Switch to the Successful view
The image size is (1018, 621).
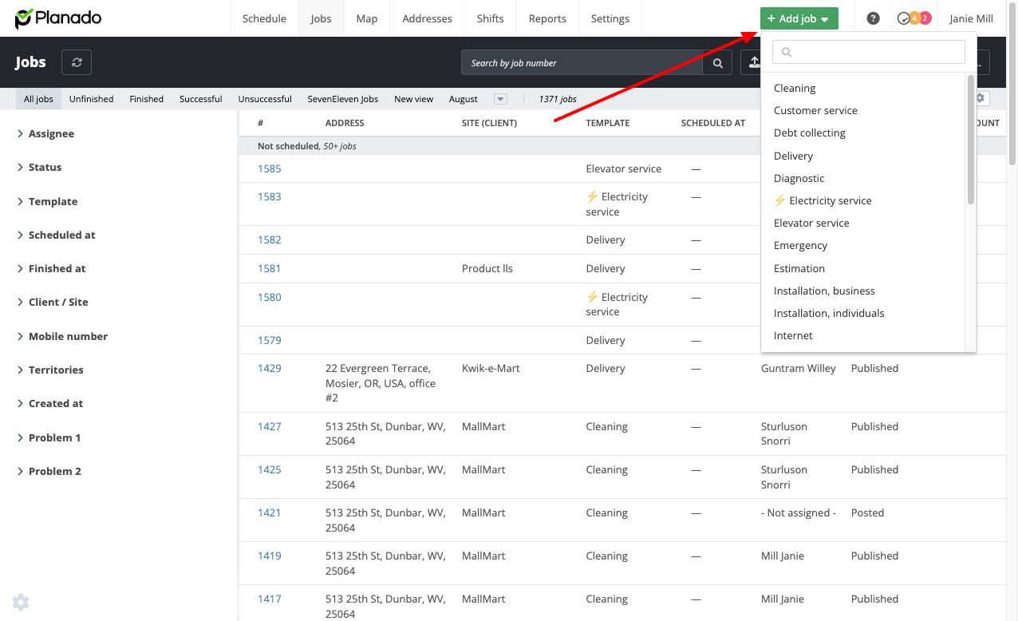pos(201,99)
